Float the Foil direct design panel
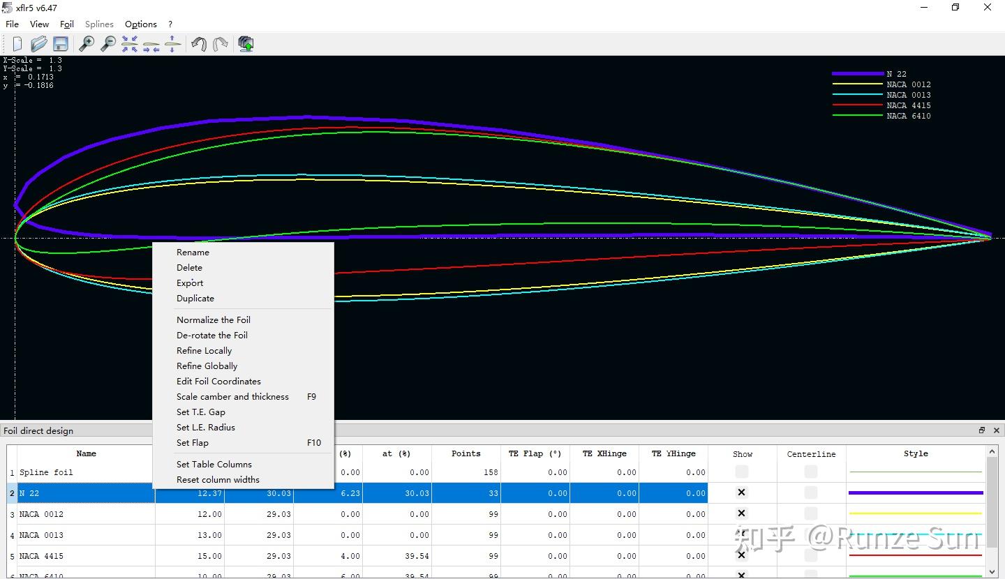This screenshot has height=579, width=1005. tap(982, 430)
